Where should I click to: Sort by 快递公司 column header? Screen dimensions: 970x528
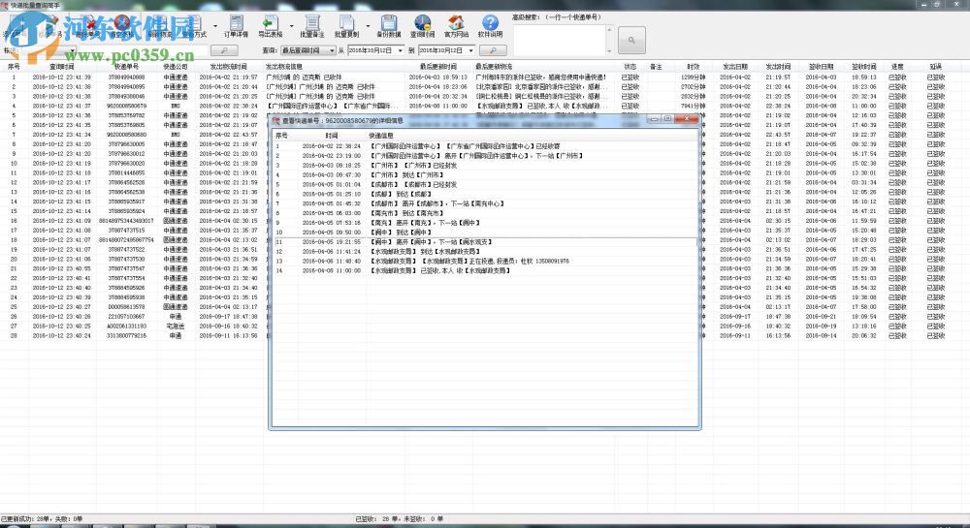coord(176,66)
